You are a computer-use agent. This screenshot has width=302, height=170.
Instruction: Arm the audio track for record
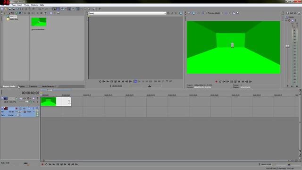(x=17, y=109)
